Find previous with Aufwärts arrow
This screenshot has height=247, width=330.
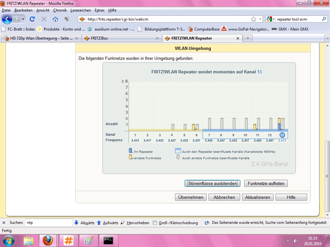[108, 223]
